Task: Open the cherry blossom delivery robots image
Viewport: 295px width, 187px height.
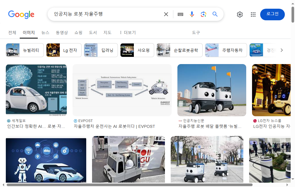Action: pos(207,159)
